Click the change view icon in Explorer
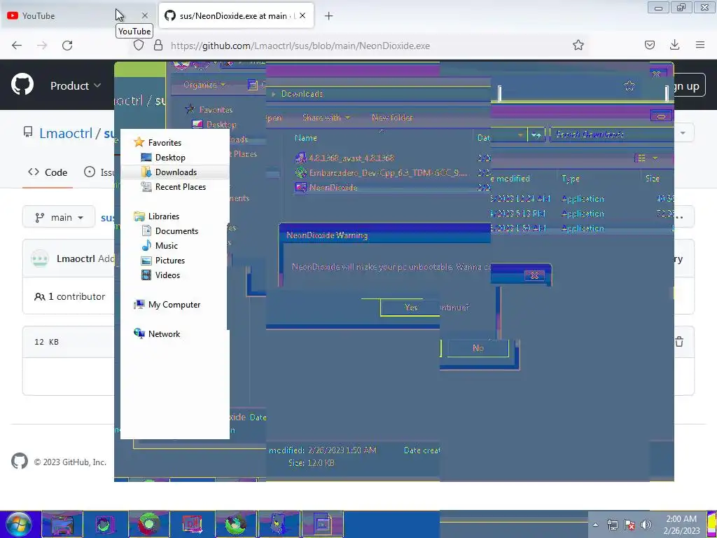This screenshot has width=717, height=538. 641,158
